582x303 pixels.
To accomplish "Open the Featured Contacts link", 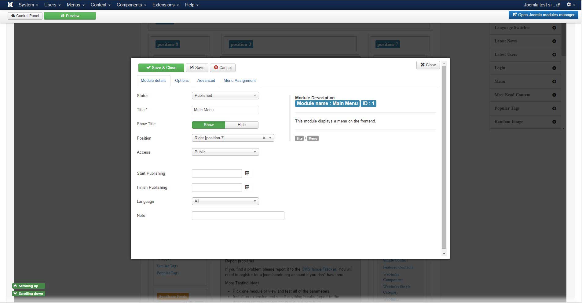I will 398,267.
